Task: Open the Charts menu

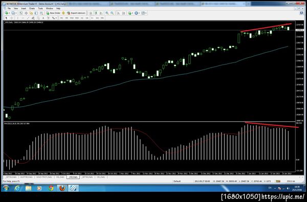Action: pos(32,8)
